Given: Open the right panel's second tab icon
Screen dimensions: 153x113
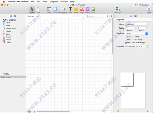Looking at the screenshot, I should [x=135, y=16].
